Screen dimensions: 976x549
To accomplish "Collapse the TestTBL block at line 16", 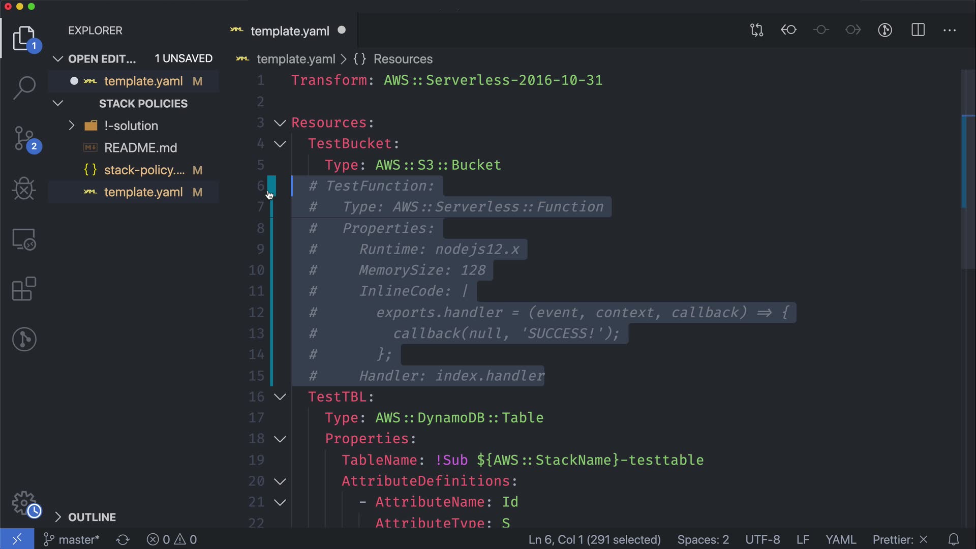I will point(280,396).
